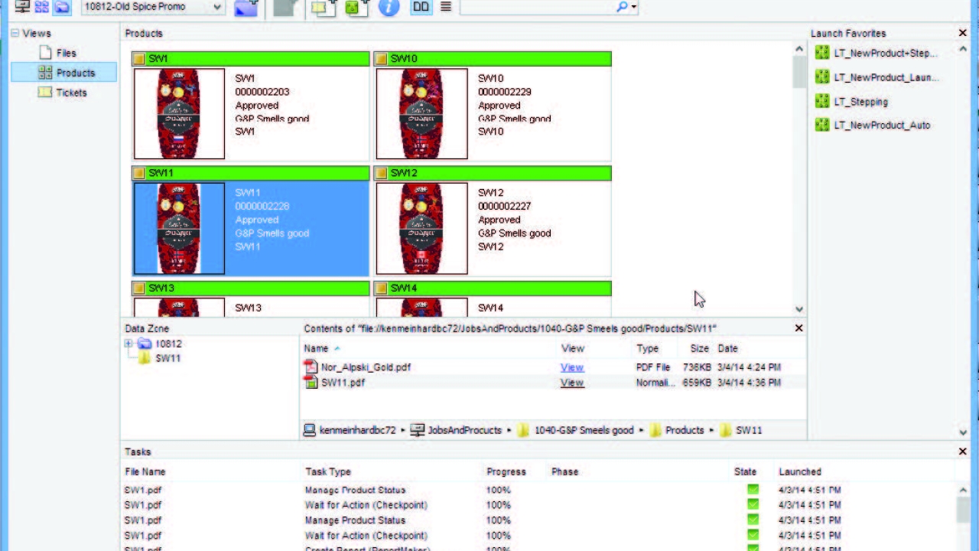Image resolution: width=979 pixels, height=551 pixels.
Task: Click the yellow square in the SW10 card header
Action: (x=381, y=59)
